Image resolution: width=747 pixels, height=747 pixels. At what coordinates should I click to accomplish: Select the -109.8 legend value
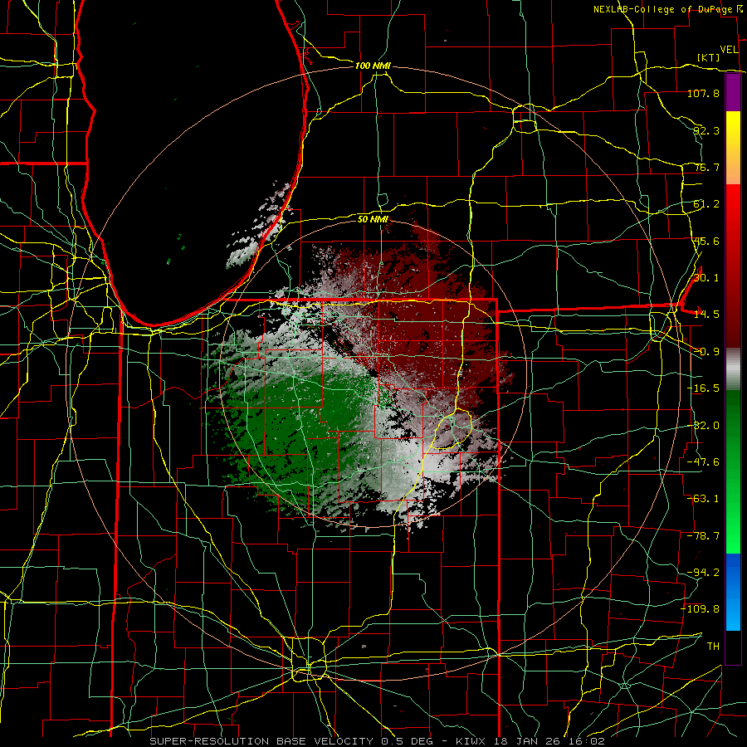(x=701, y=609)
